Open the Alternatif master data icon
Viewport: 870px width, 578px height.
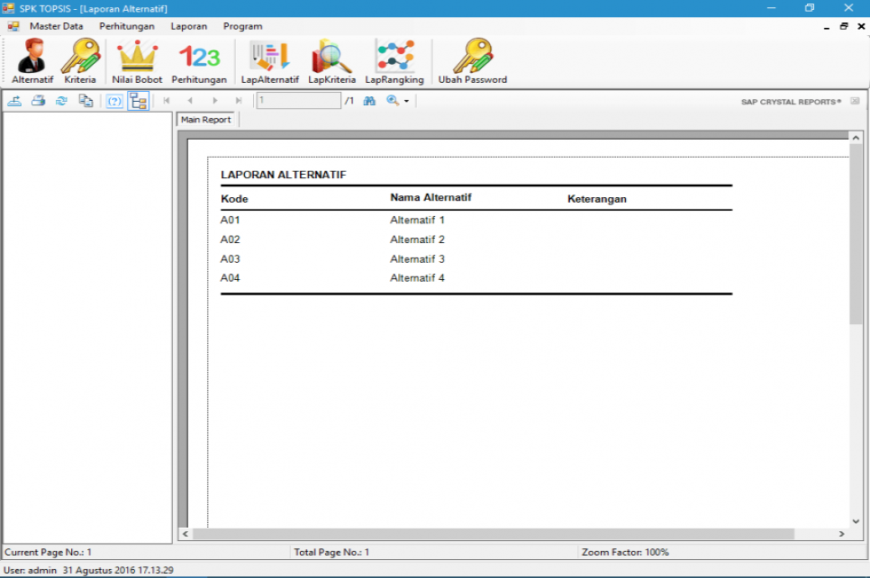pyautogui.click(x=32, y=57)
